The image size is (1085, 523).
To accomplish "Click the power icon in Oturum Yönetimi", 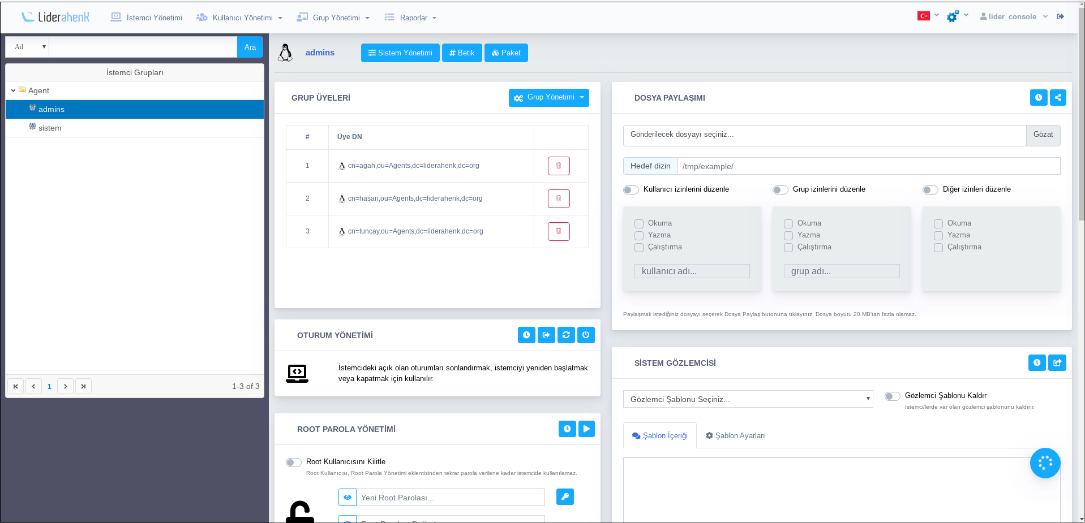I will tap(586, 335).
